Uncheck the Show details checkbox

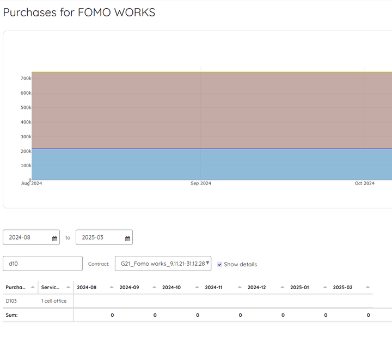click(219, 264)
